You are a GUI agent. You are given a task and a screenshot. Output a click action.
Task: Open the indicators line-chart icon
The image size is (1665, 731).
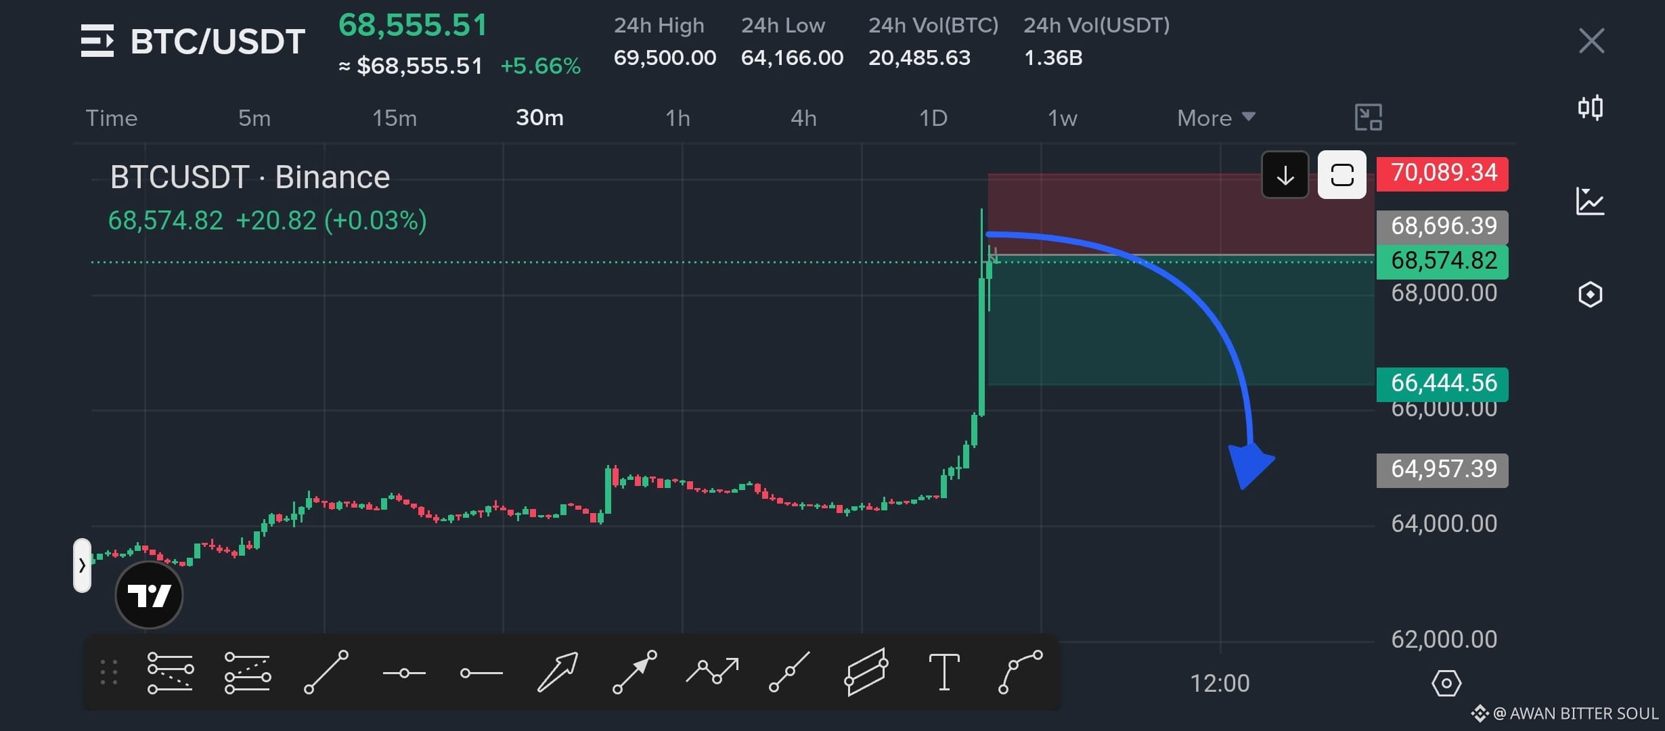point(1590,201)
